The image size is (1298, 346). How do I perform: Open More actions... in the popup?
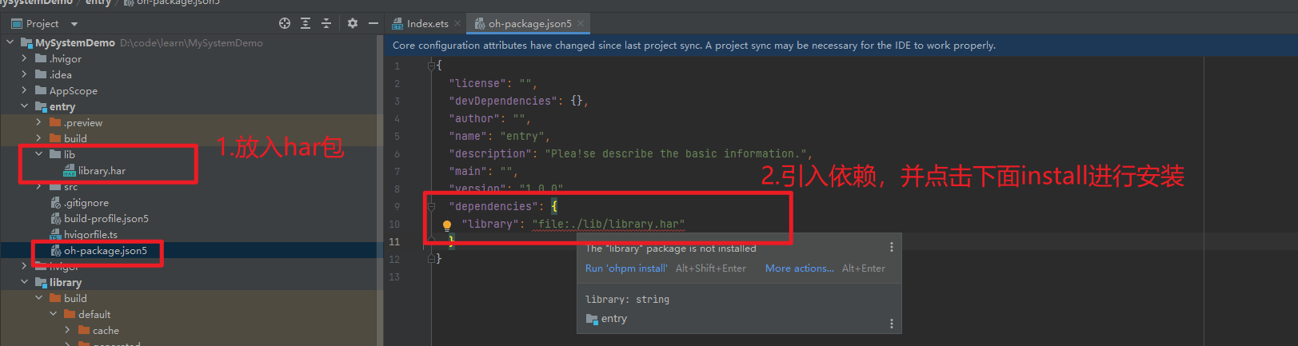800,268
